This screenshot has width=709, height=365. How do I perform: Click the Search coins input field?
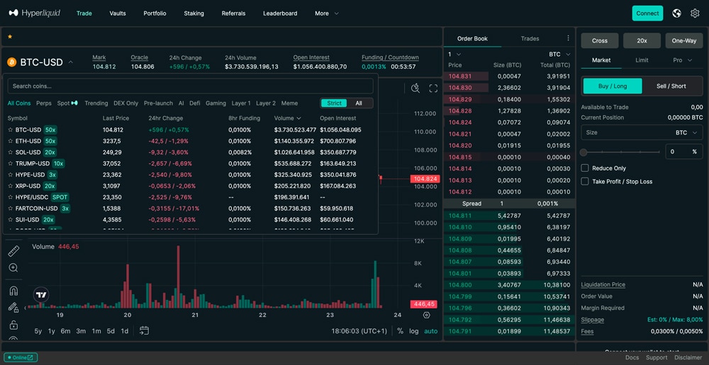tap(190, 86)
